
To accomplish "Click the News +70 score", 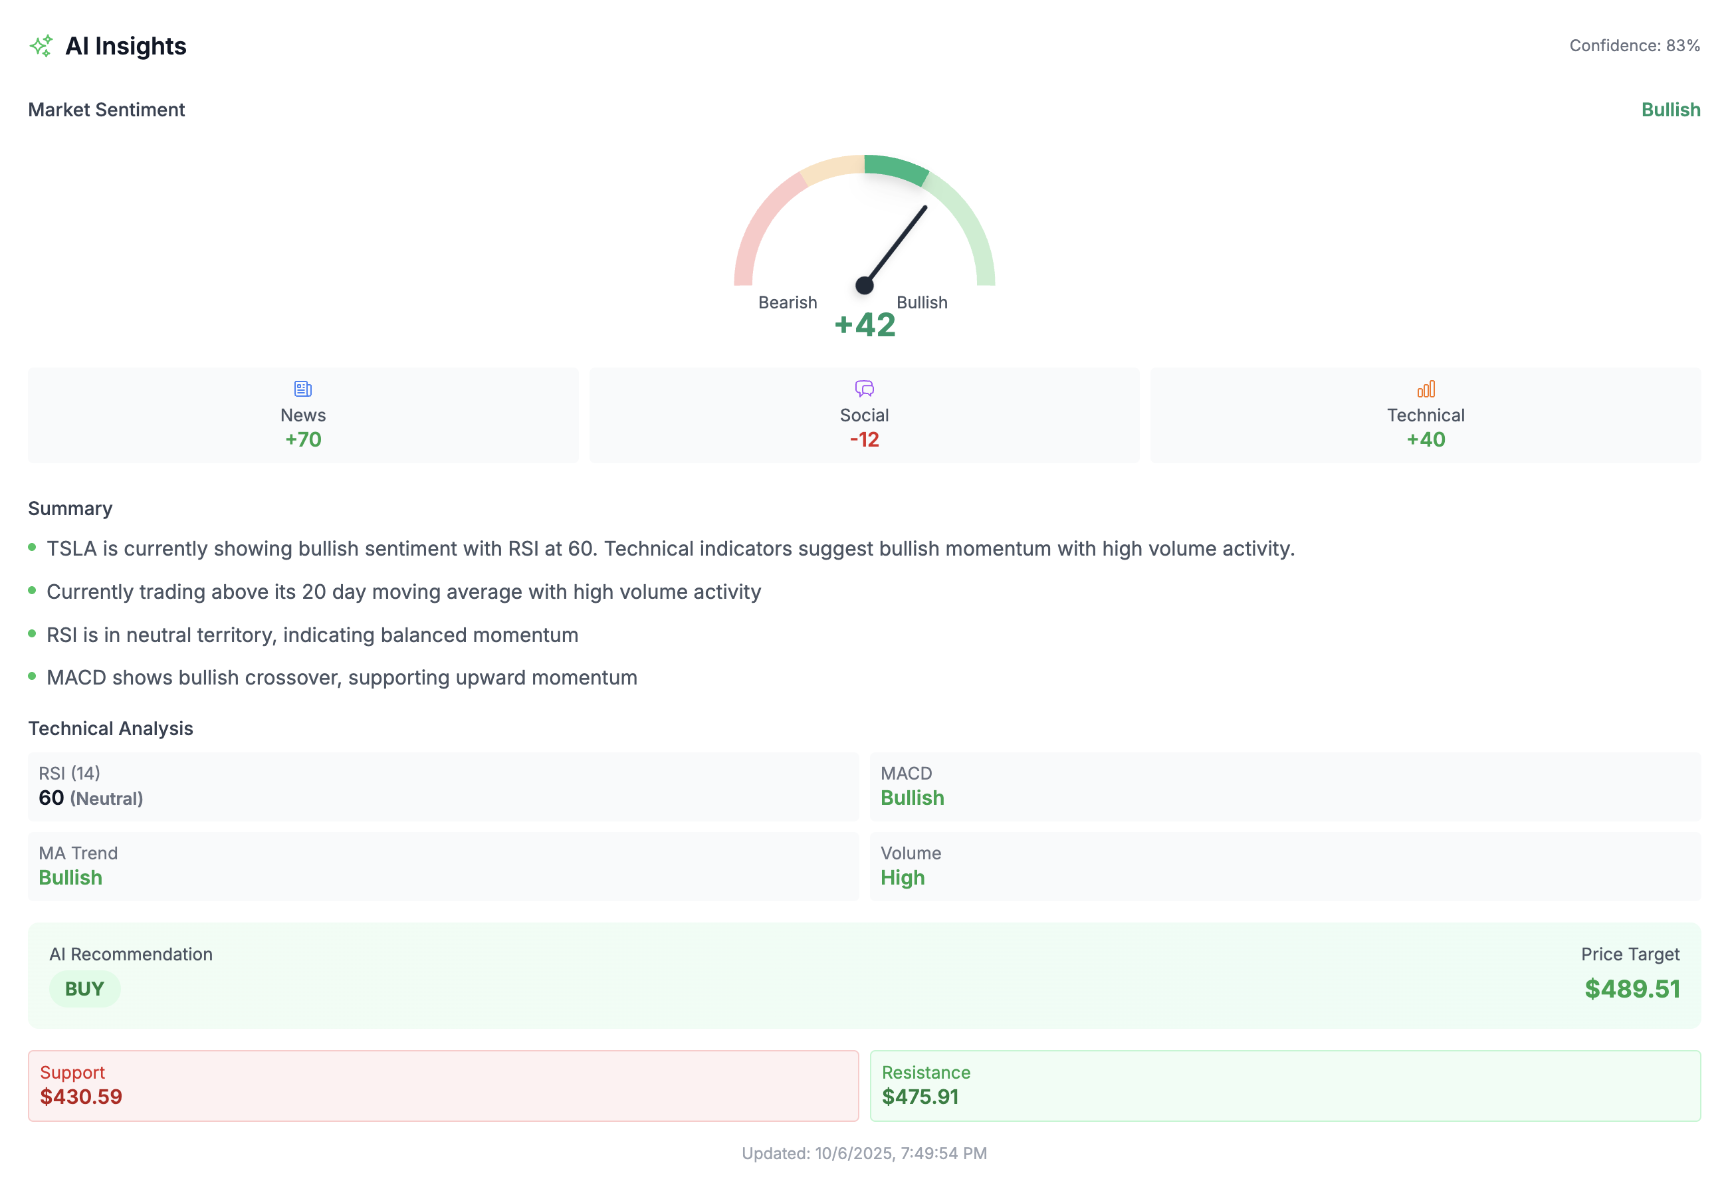I will click(303, 439).
